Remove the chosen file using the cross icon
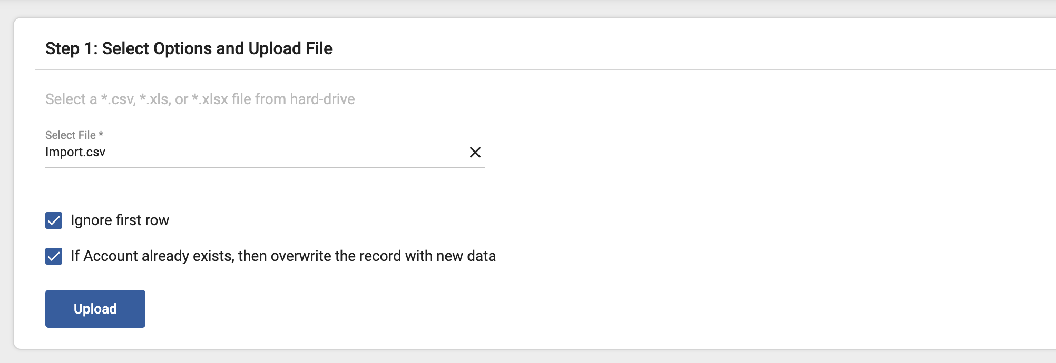1056x363 pixels. [475, 153]
